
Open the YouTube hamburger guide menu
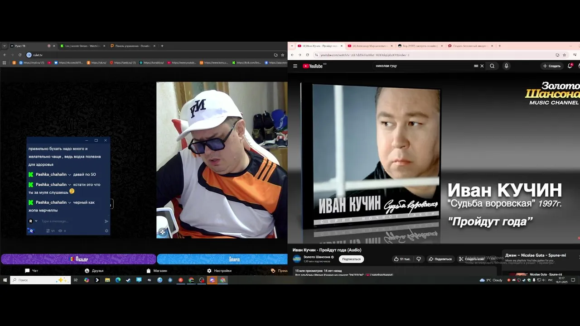295,66
